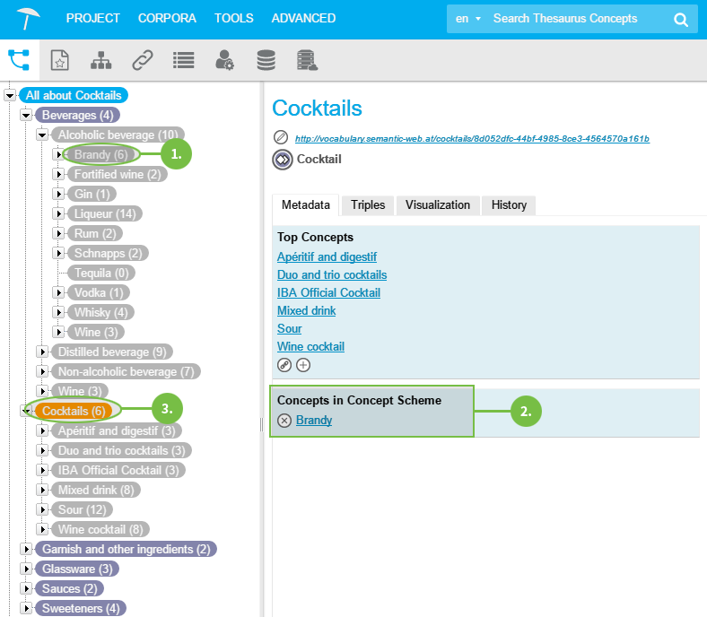Click the pencil icon beside the URI
Image resolution: width=707 pixels, height=617 pixels.
coord(281,138)
